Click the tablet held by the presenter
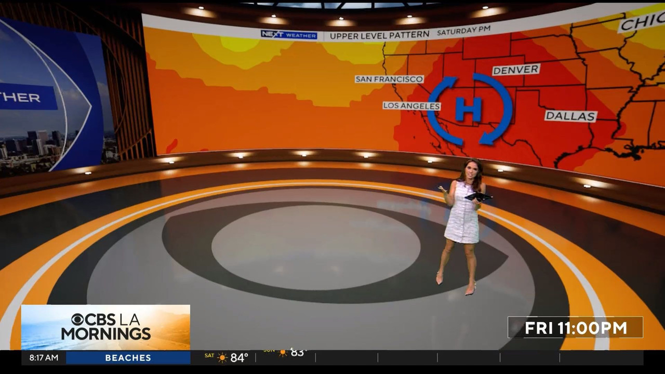 tap(478, 197)
